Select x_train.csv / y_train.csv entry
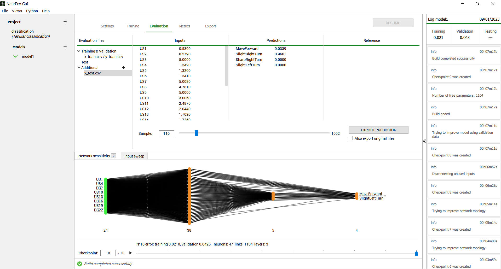Viewport: 501px width, 269px height. click(x=103, y=57)
